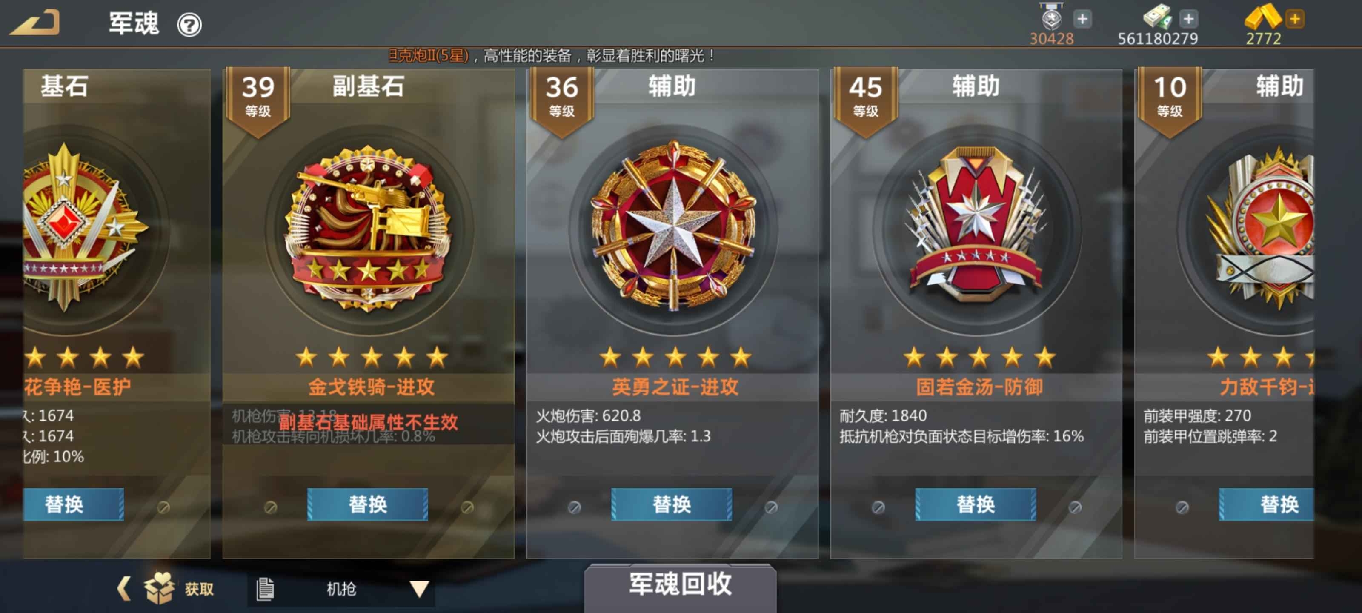Toggle the small circle left of 固若金汤 替换
This screenshot has height=613, width=1362.
click(x=878, y=507)
